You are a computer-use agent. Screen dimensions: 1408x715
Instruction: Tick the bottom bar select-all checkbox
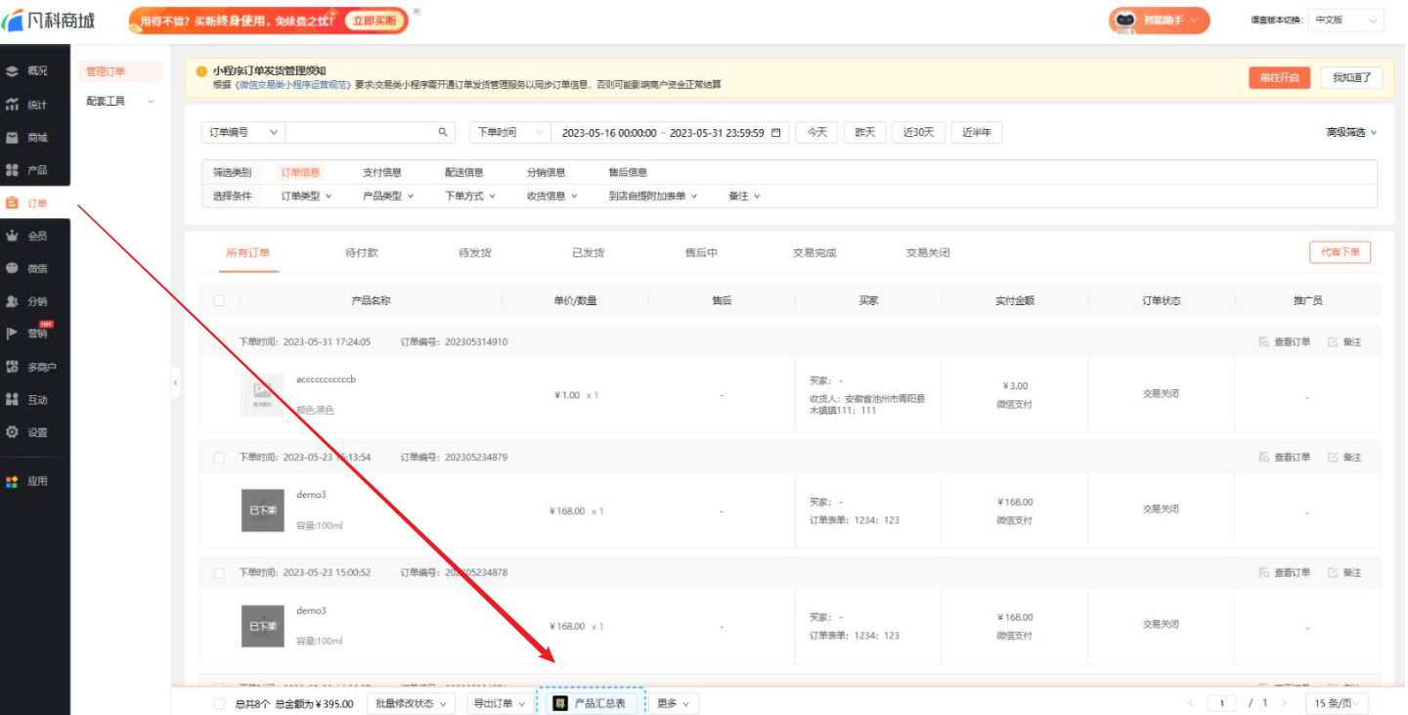tap(219, 703)
